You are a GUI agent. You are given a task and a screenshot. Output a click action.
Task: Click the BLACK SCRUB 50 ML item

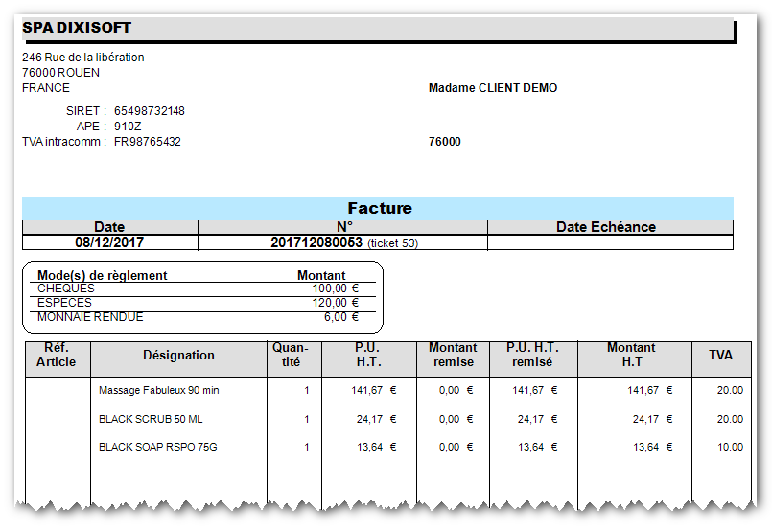151,419
